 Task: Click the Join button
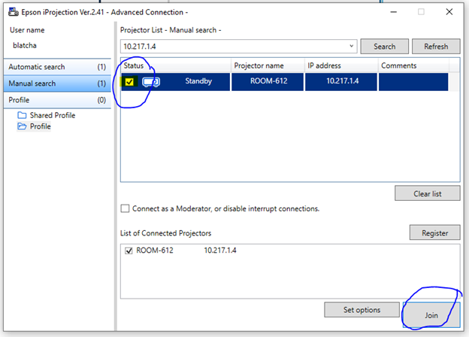(x=431, y=315)
